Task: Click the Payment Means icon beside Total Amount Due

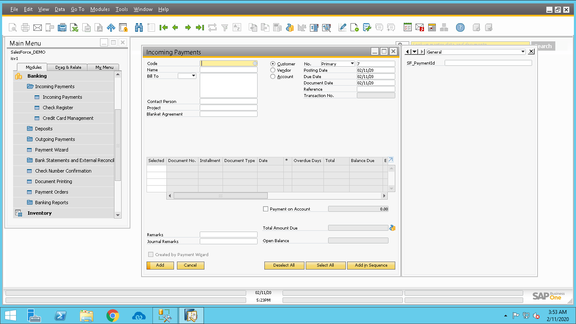Action: coord(392,228)
